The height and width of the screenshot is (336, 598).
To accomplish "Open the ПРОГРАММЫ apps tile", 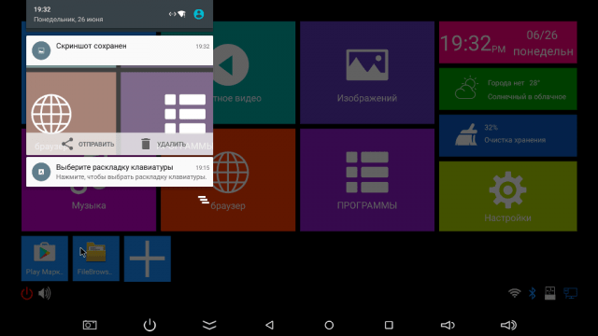I will click(x=367, y=180).
